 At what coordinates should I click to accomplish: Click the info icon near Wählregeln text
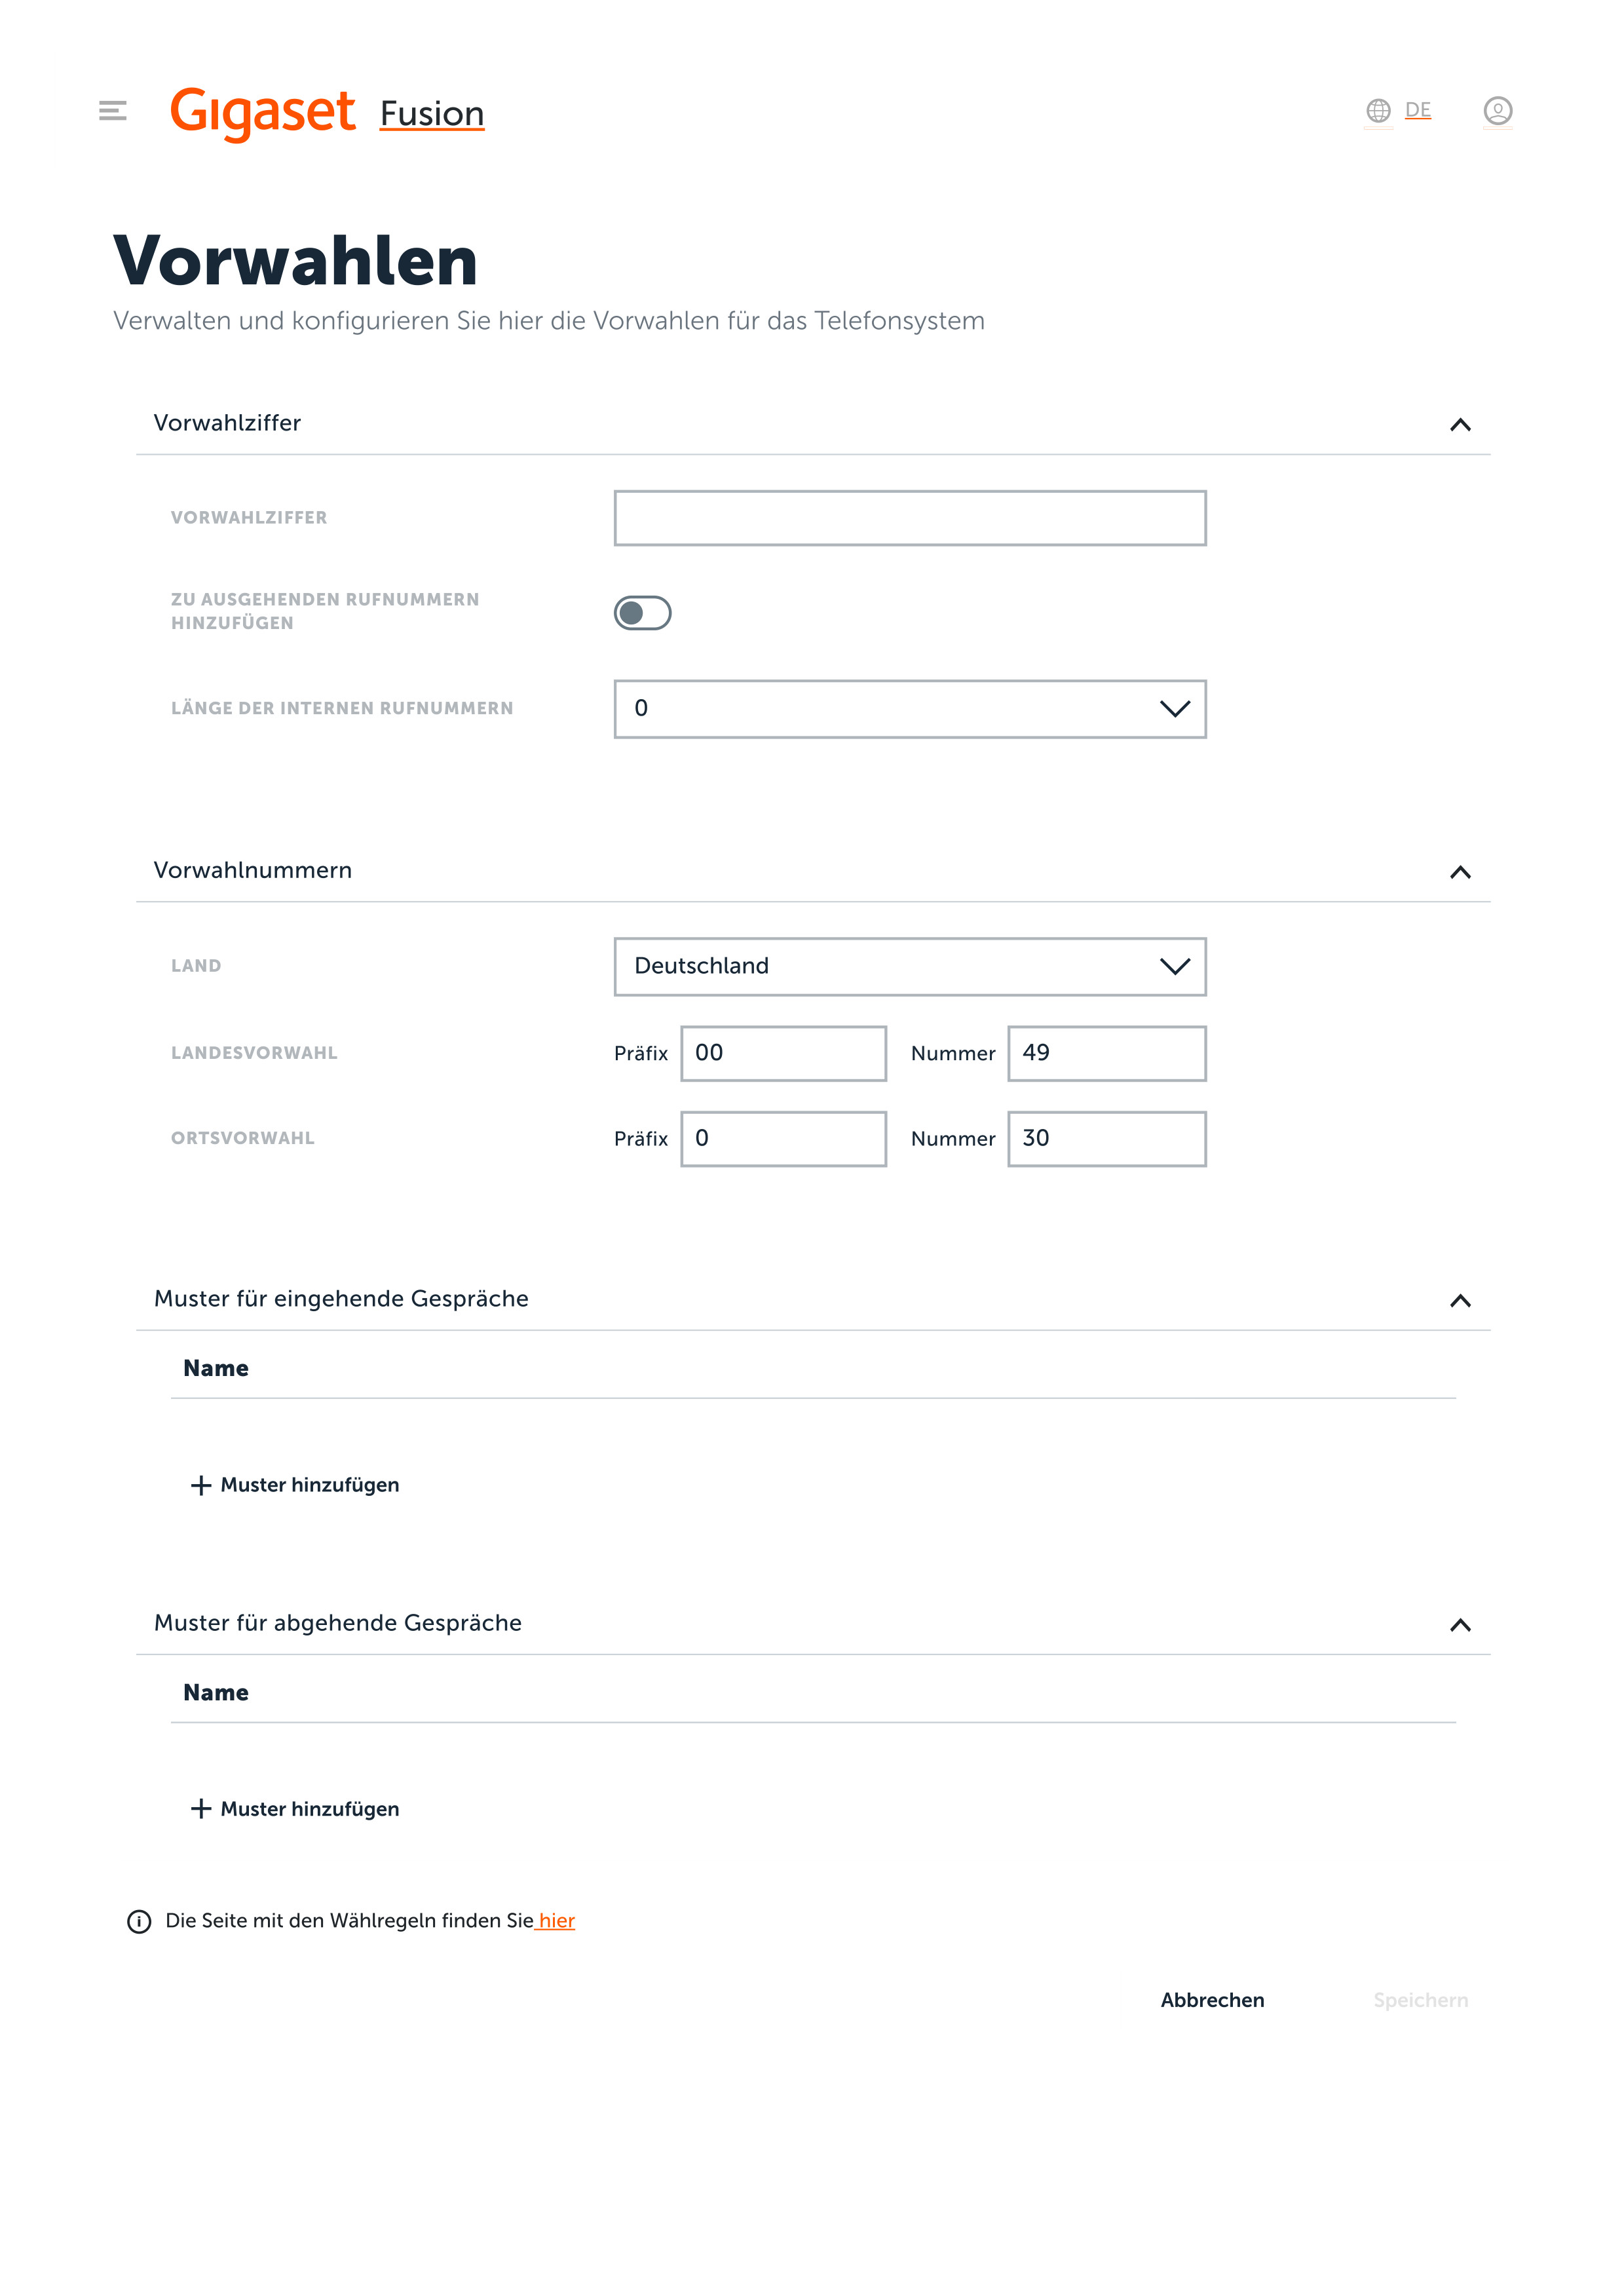tap(139, 1921)
